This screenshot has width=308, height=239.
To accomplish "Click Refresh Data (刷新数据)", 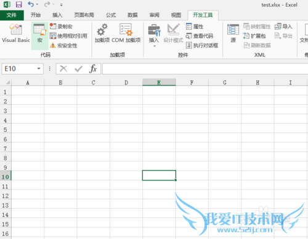I will (x=257, y=46).
